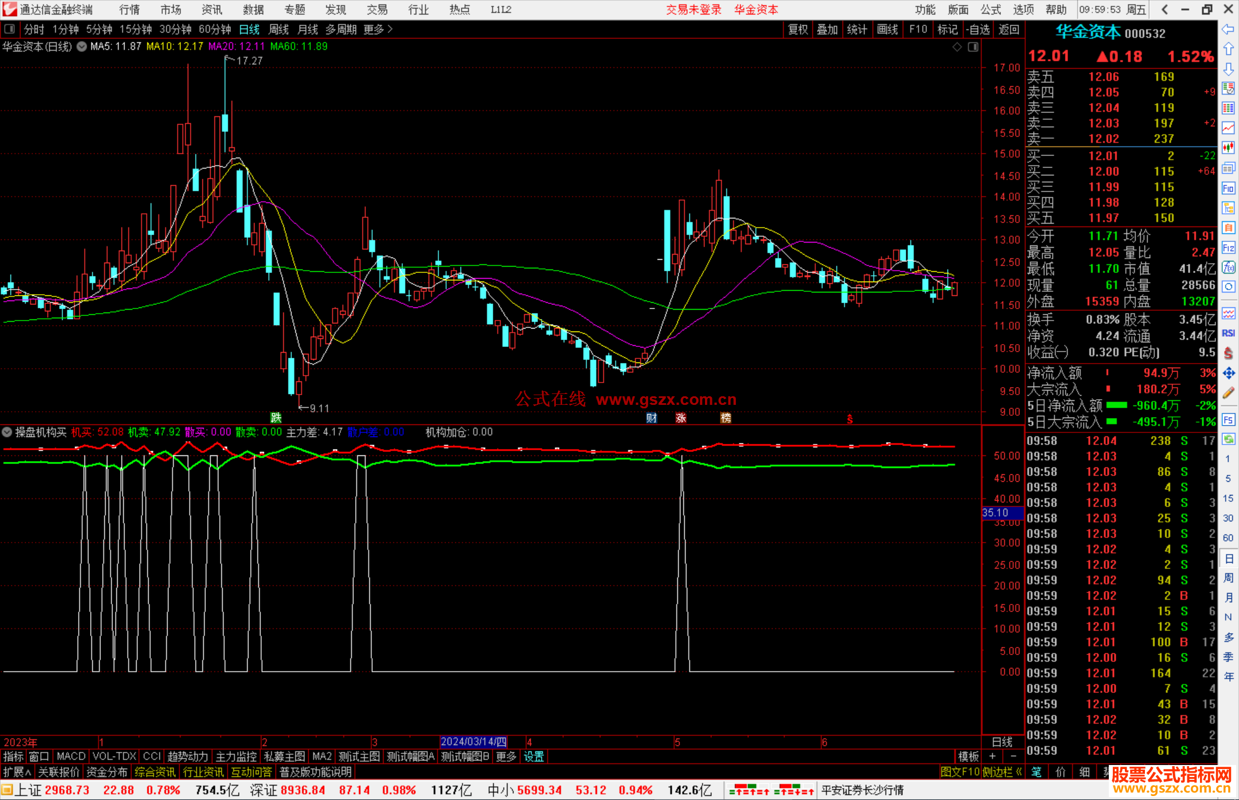Open the candlestick chart sidebar icon
This screenshot has height=800, width=1239.
coord(1228,147)
